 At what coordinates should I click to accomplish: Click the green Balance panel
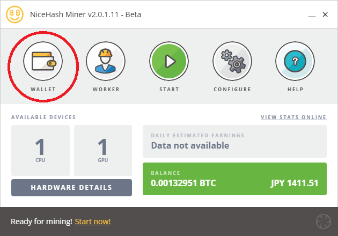(234, 179)
